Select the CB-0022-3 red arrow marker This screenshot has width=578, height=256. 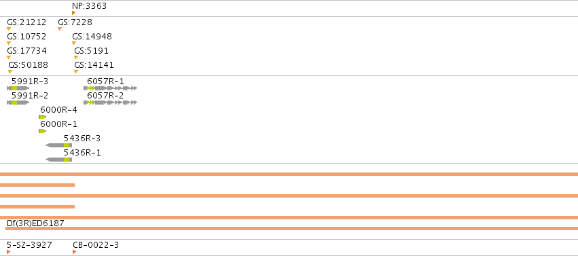[75, 252]
